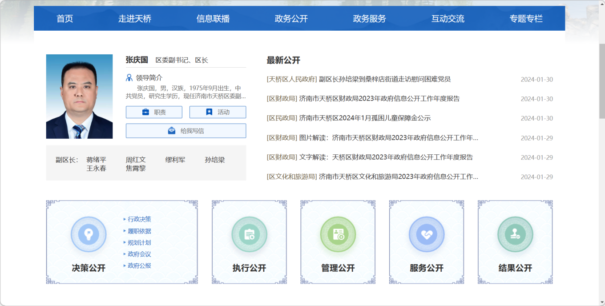
Task: Open deputy district head 缪利军
Action: pyautogui.click(x=175, y=160)
